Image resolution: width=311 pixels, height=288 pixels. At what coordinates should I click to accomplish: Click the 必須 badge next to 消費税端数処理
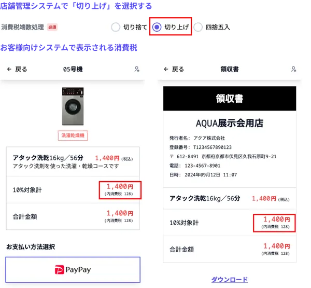point(51,27)
